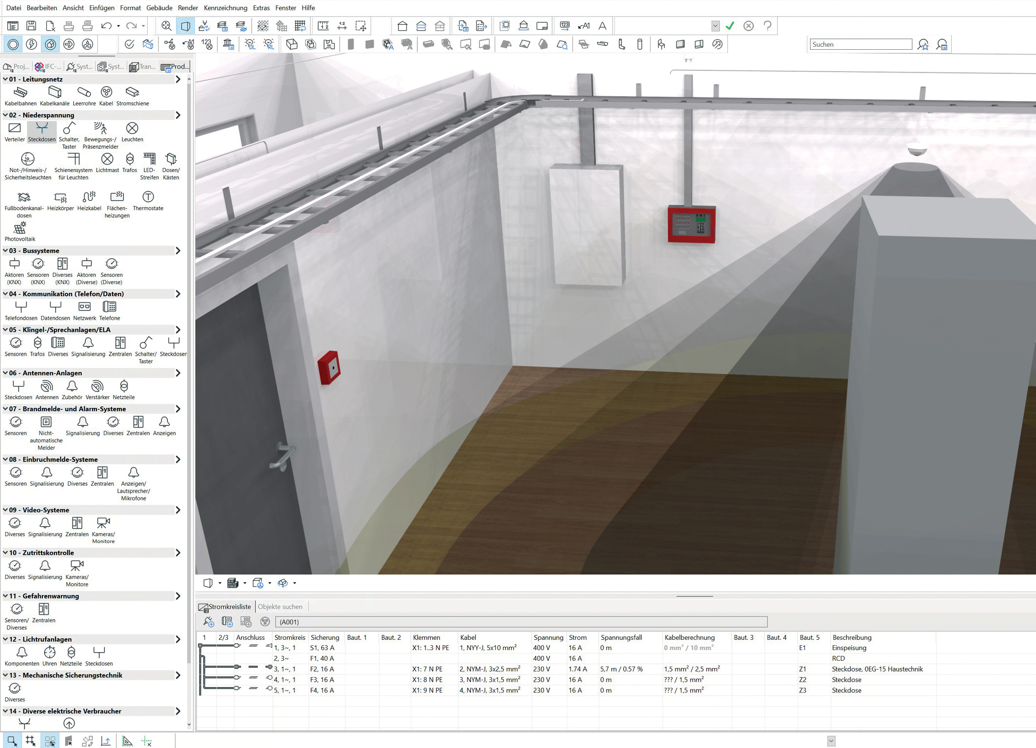Pick the Thermostate icon
Screen dimensions: 1036x748
coord(148,201)
